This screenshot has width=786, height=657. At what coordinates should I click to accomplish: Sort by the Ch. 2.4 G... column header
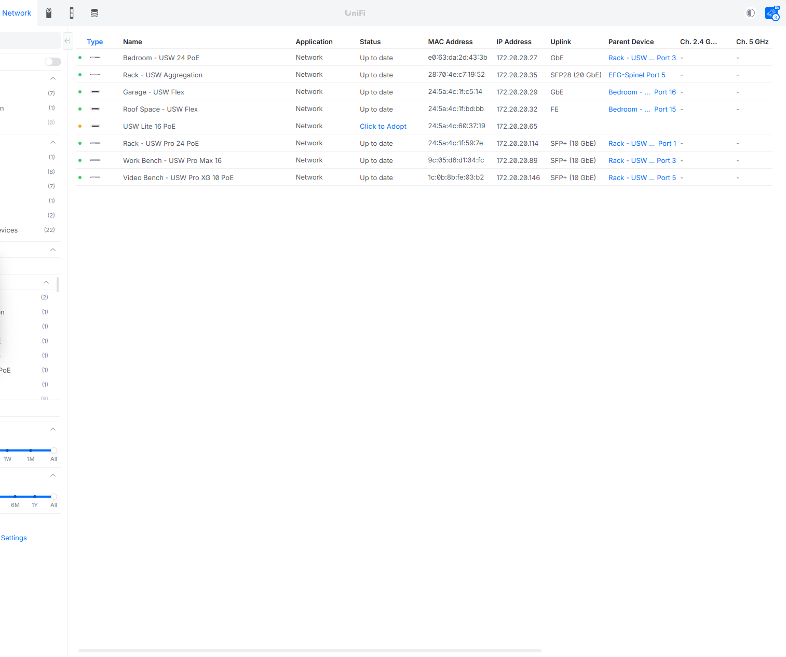coord(698,42)
